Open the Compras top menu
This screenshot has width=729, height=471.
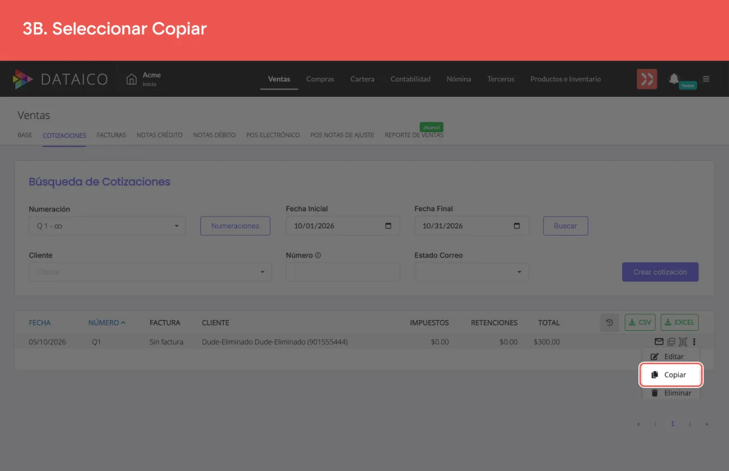coord(320,79)
